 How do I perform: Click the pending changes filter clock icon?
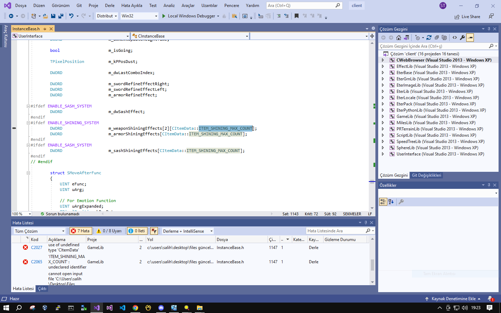(x=417, y=38)
